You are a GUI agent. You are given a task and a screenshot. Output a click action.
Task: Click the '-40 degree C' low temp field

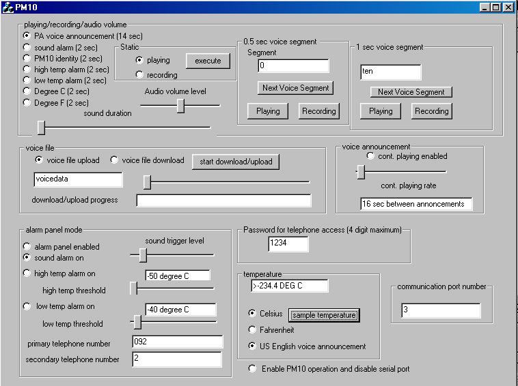click(x=180, y=310)
